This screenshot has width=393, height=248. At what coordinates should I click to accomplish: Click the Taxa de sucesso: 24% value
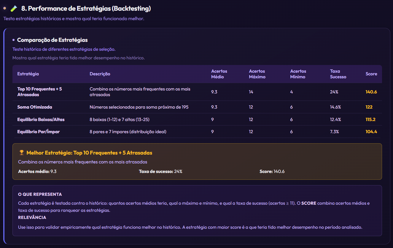(x=160, y=171)
